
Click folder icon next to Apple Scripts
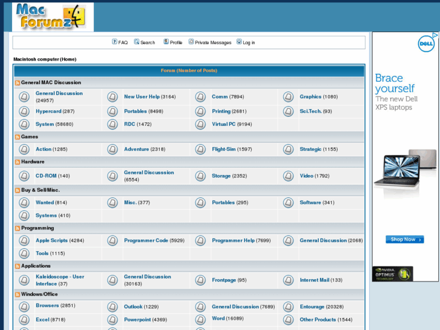24,240
